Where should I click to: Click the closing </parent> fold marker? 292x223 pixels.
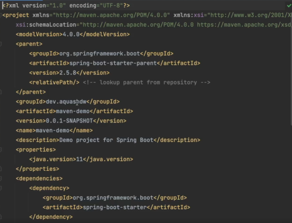pos(1,92)
